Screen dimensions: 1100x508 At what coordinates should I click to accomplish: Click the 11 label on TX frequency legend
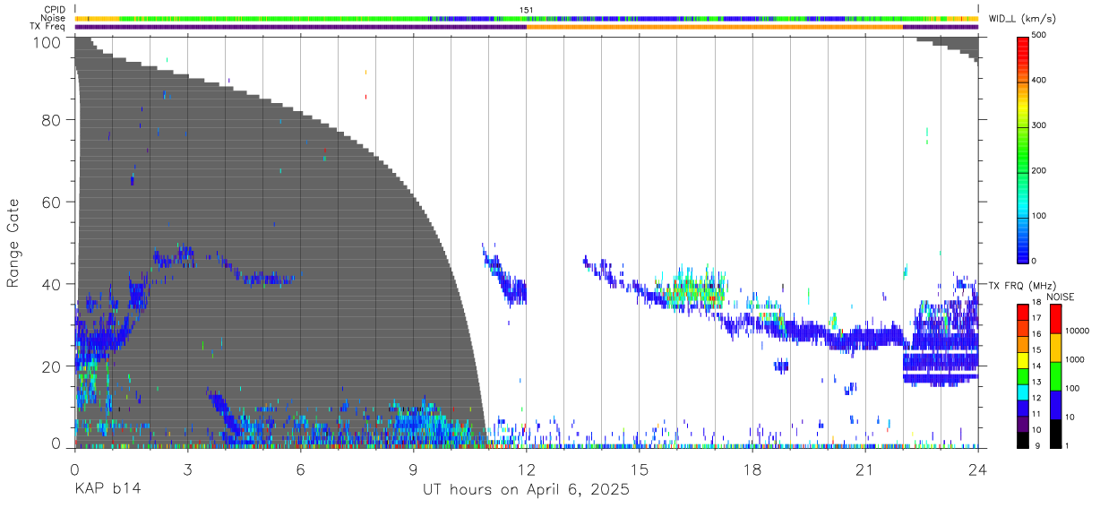(1036, 415)
